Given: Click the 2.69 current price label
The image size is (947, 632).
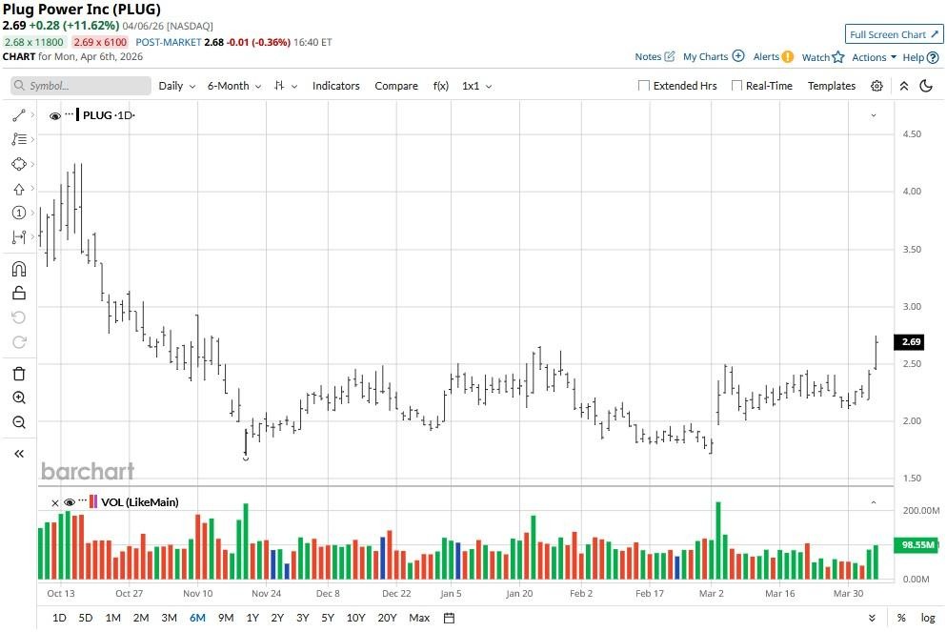Looking at the screenshot, I should 910,342.
